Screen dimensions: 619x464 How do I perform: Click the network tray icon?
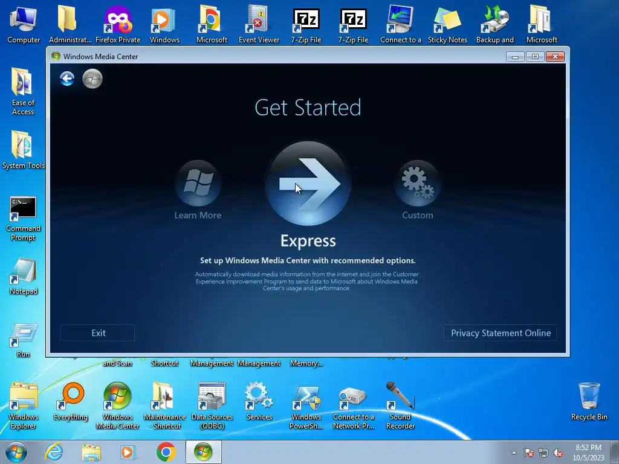pos(543,453)
